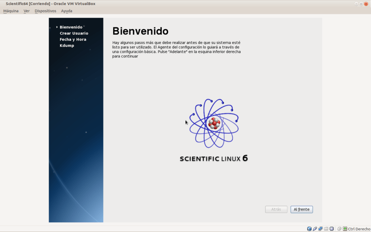Open the Dispositivos menu
371x232 pixels.
tap(45, 11)
